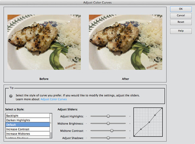Open the Adjust Color Curves link
Viewport: 195px width, 144px height.
coord(54,99)
